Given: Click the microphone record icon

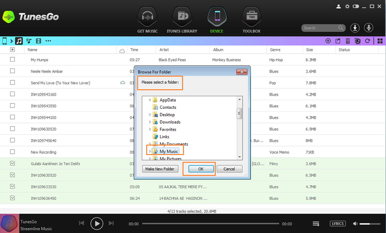Looking at the screenshot, I should point(369,28).
